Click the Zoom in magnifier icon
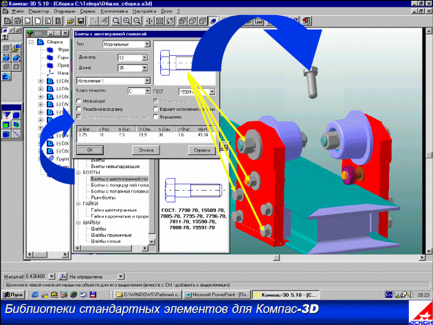 126,21
